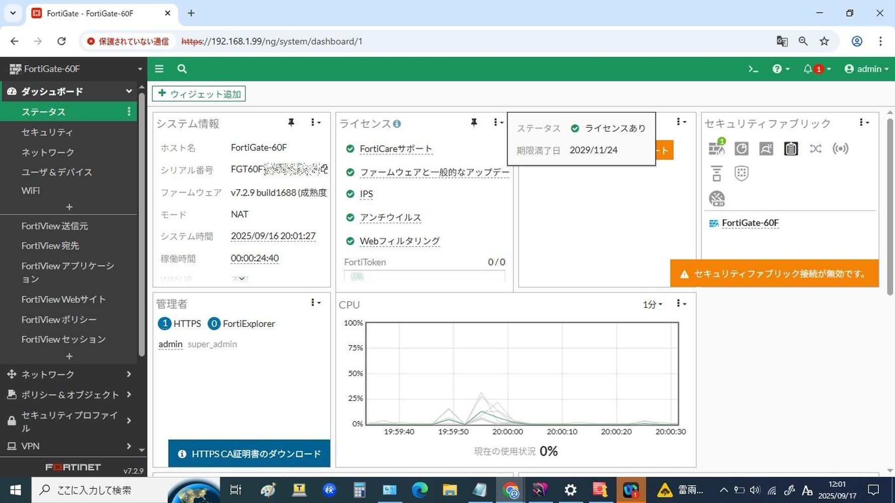Image resolution: width=895 pixels, height=503 pixels.
Task: Open Windows taskbar settings gear
Action: pyautogui.click(x=570, y=490)
